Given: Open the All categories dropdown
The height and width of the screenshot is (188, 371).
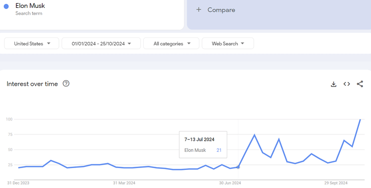Looking at the screenshot, I should tap(171, 44).
